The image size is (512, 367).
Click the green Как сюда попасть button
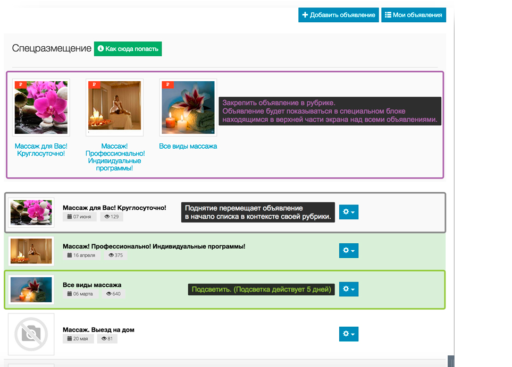(x=128, y=49)
